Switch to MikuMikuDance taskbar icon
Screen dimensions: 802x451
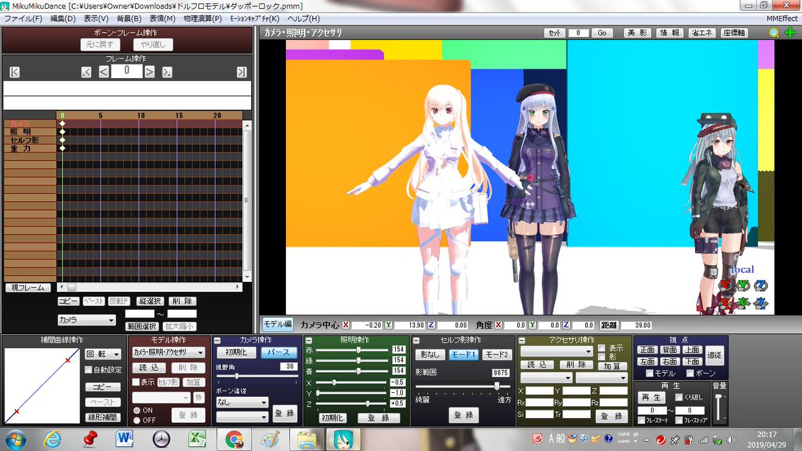(343, 439)
